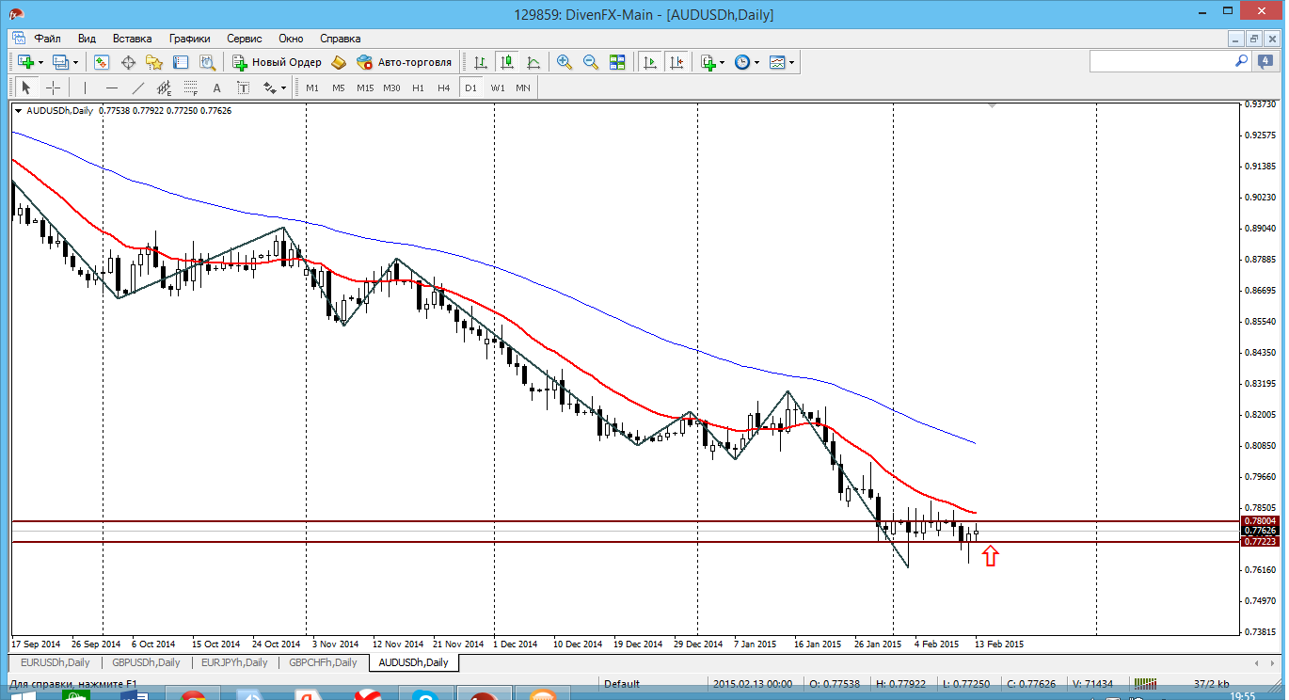Click the search input field
The height and width of the screenshot is (700, 1289).
(x=1161, y=61)
